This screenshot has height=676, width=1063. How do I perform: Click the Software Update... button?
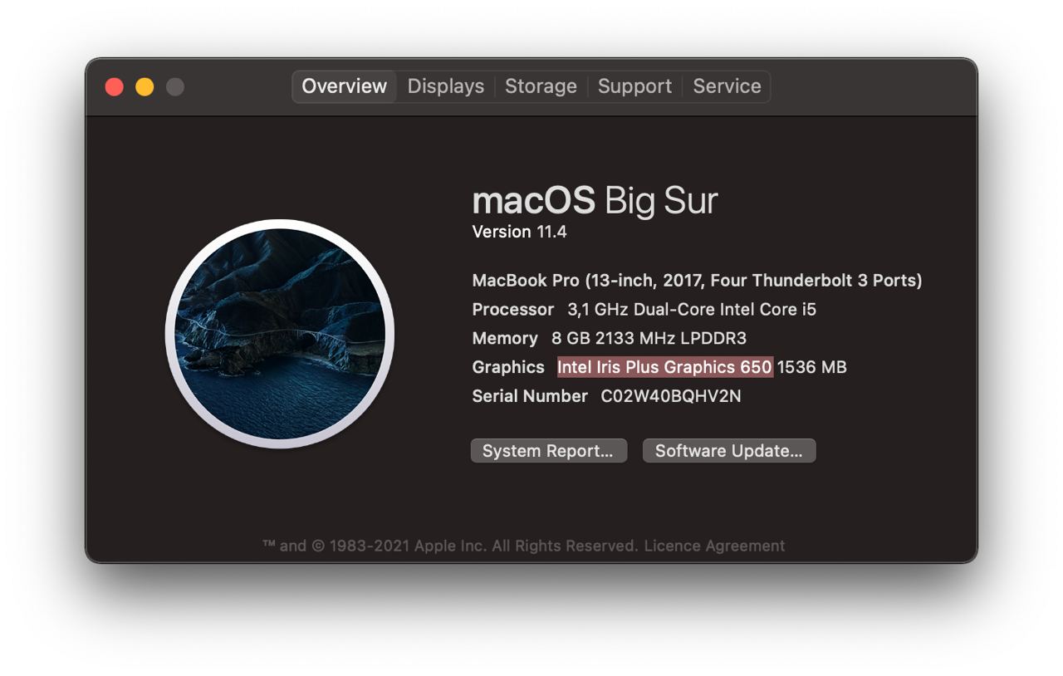[729, 451]
